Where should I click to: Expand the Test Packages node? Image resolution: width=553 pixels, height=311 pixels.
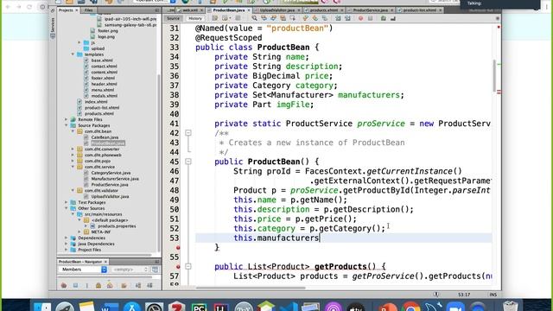pyautogui.click(x=67, y=202)
